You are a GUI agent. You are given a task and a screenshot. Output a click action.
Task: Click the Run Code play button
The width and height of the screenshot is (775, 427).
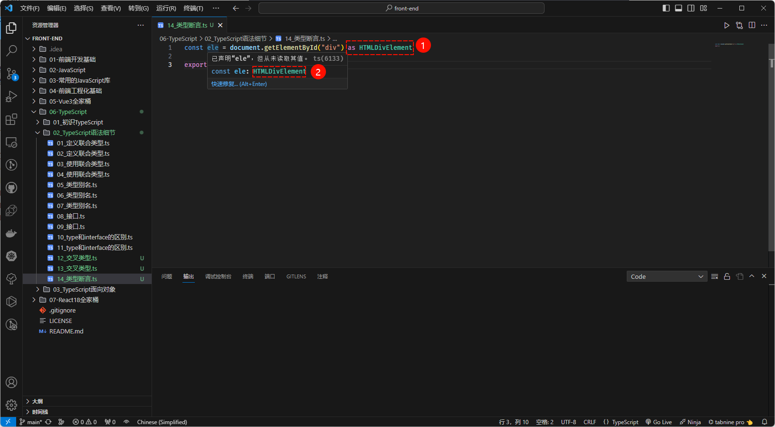[727, 25]
